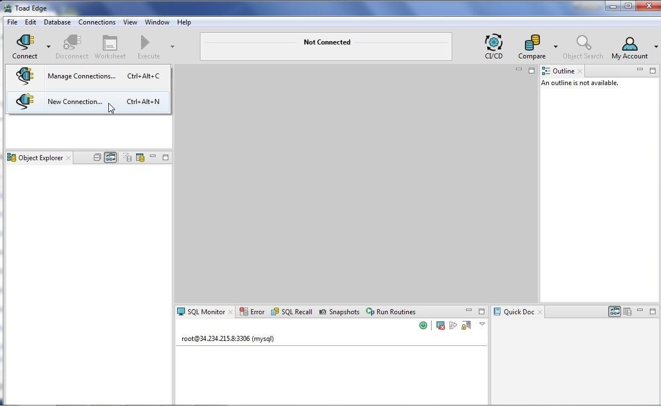The height and width of the screenshot is (406, 661).
Task: Click the export arrow icon in SQL Monitor
Action: 453,325
